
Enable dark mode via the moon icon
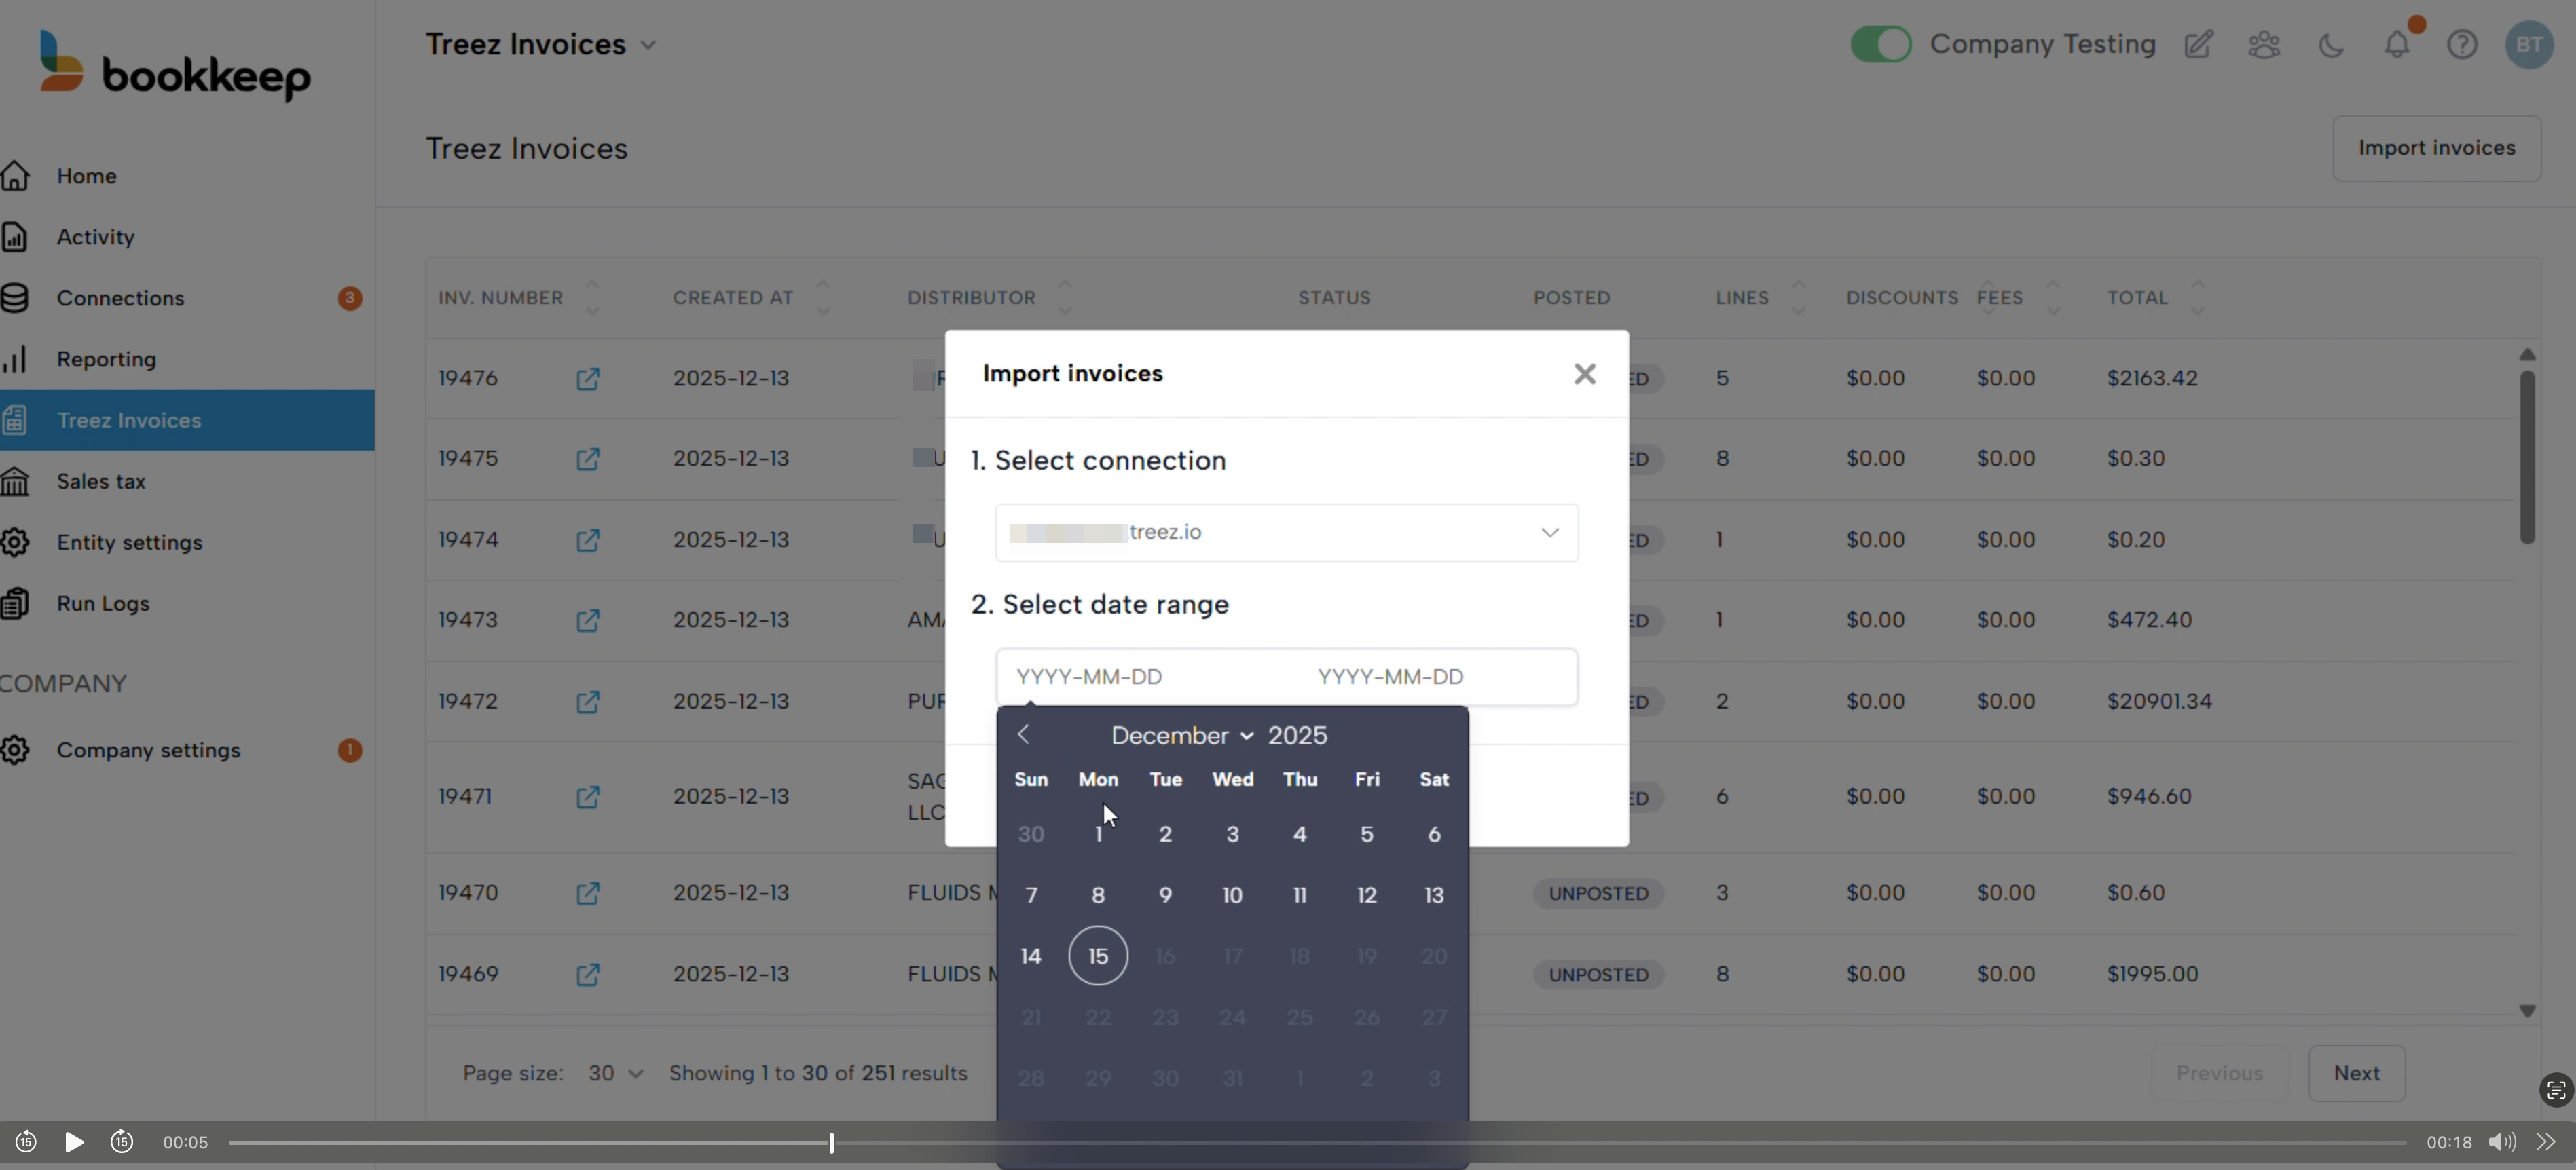[2331, 44]
